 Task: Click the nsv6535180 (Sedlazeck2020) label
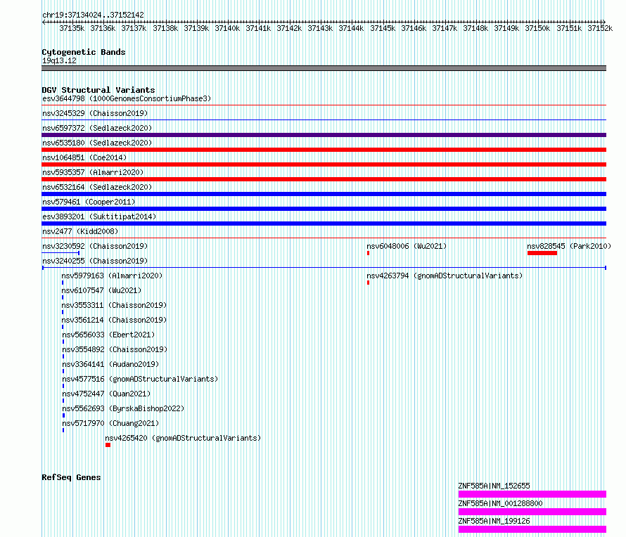[x=97, y=143]
